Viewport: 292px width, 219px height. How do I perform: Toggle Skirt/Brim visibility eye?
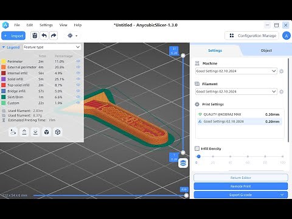pyautogui.click(x=78, y=97)
